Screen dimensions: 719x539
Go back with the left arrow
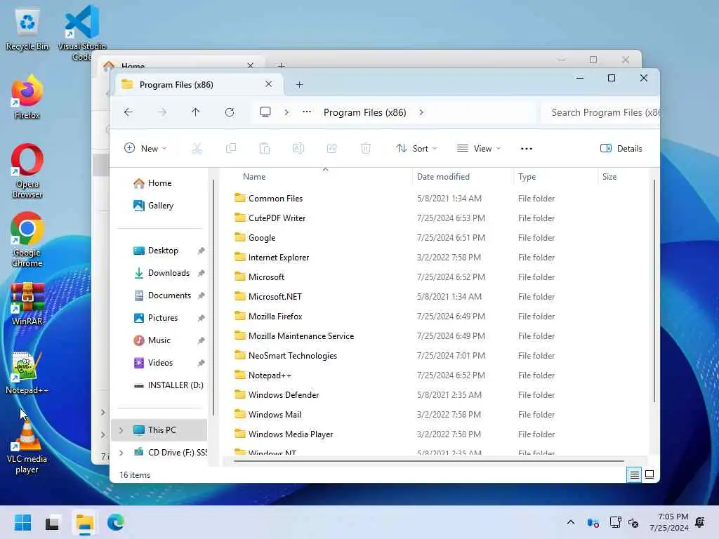pos(128,112)
